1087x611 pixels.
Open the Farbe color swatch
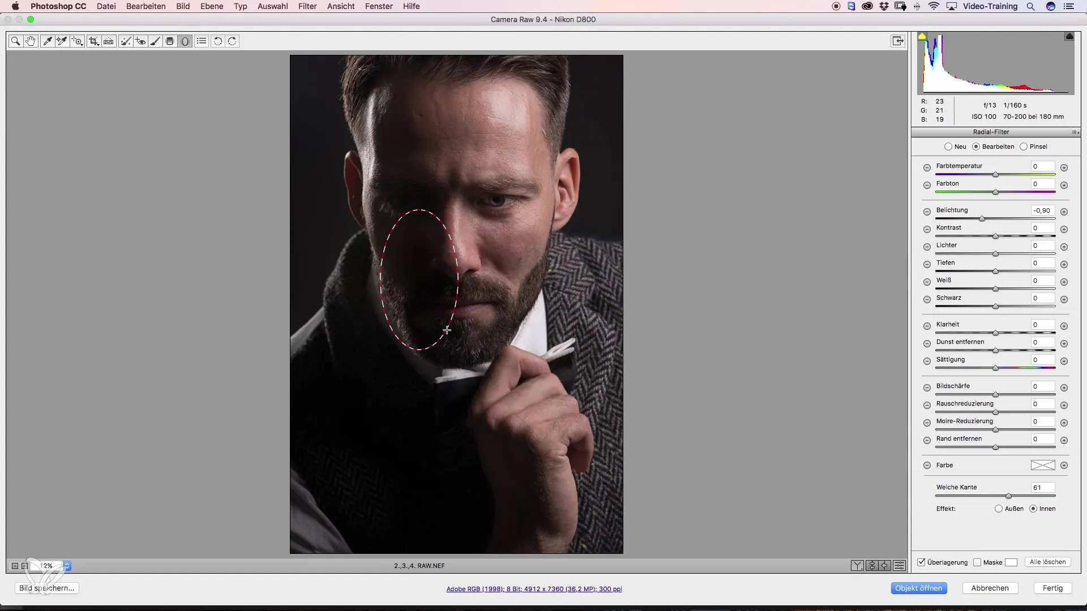(1043, 465)
